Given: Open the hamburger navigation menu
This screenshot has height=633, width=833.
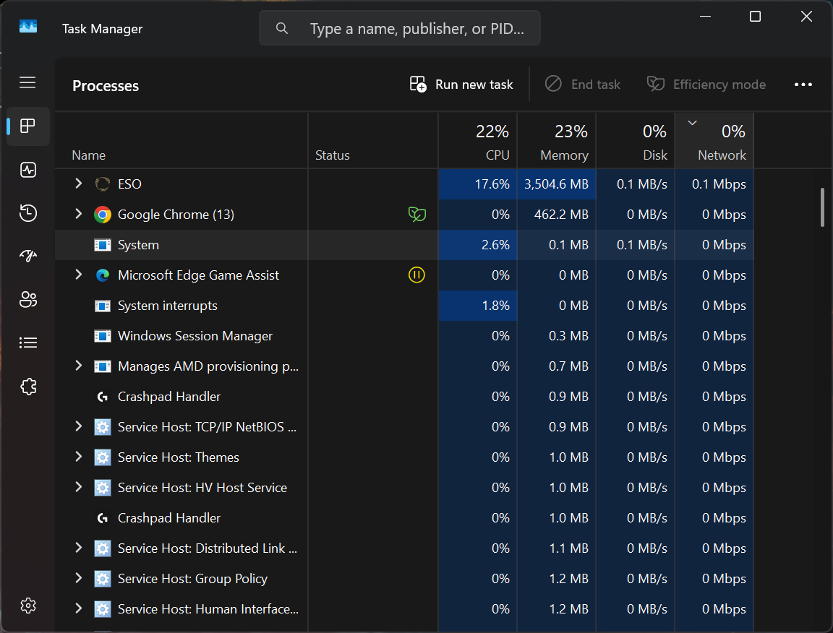Looking at the screenshot, I should [27, 82].
